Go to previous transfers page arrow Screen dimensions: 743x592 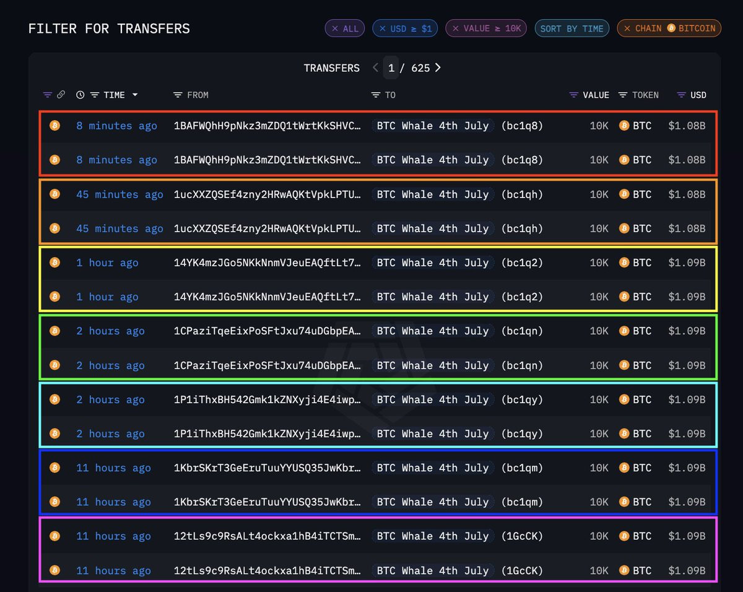375,67
